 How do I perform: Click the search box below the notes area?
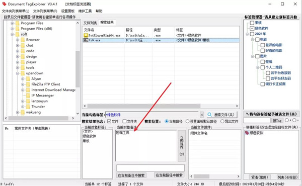pos(150,168)
